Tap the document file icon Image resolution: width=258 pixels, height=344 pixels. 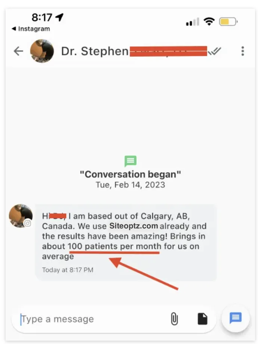202,319
